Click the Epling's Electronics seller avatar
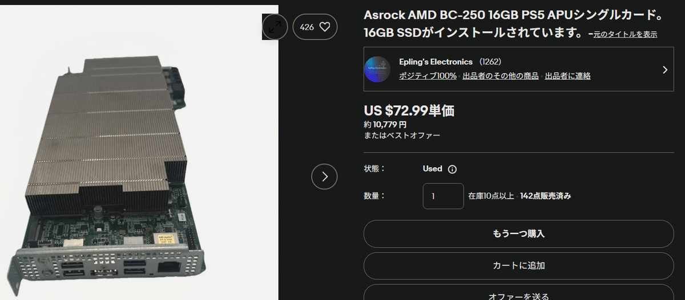685x300 pixels. (x=377, y=69)
